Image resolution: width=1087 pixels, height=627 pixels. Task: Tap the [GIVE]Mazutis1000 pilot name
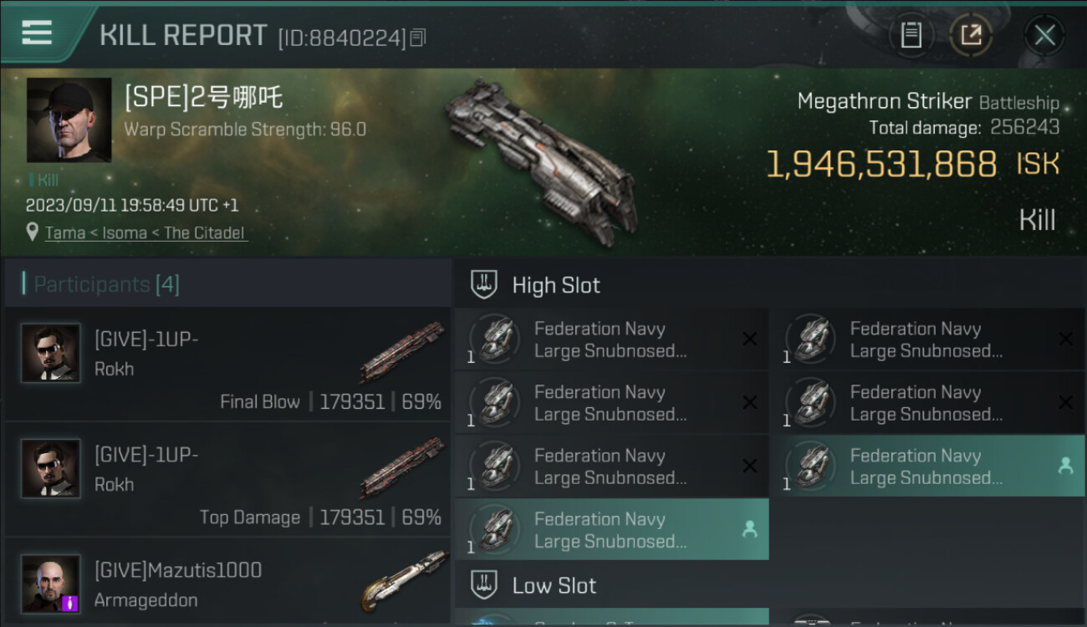(x=178, y=570)
